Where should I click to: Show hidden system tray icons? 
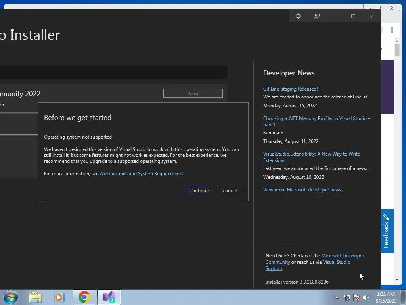coord(337,297)
